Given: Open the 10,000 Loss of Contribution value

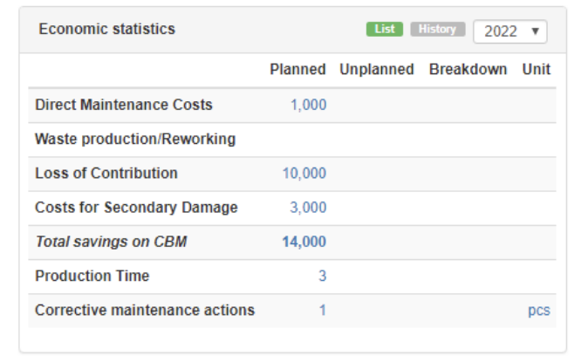Looking at the screenshot, I should point(304,174).
